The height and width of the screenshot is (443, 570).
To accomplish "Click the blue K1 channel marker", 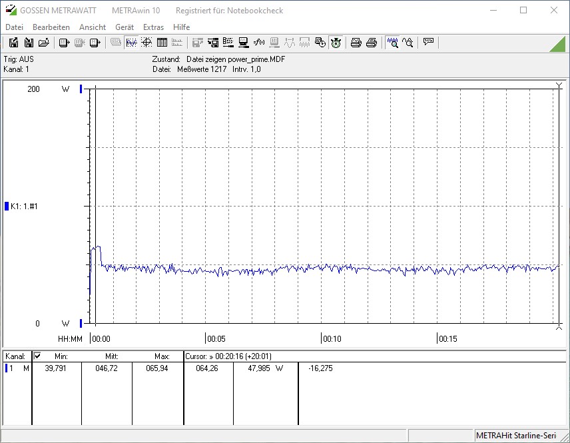I will tap(7, 207).
